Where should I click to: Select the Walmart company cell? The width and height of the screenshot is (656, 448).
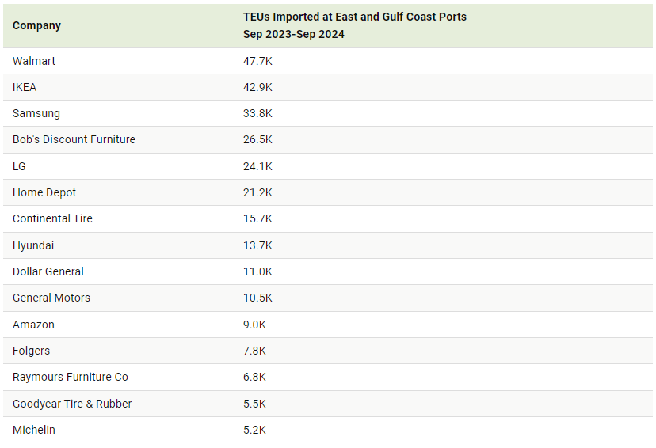point(34,61)
